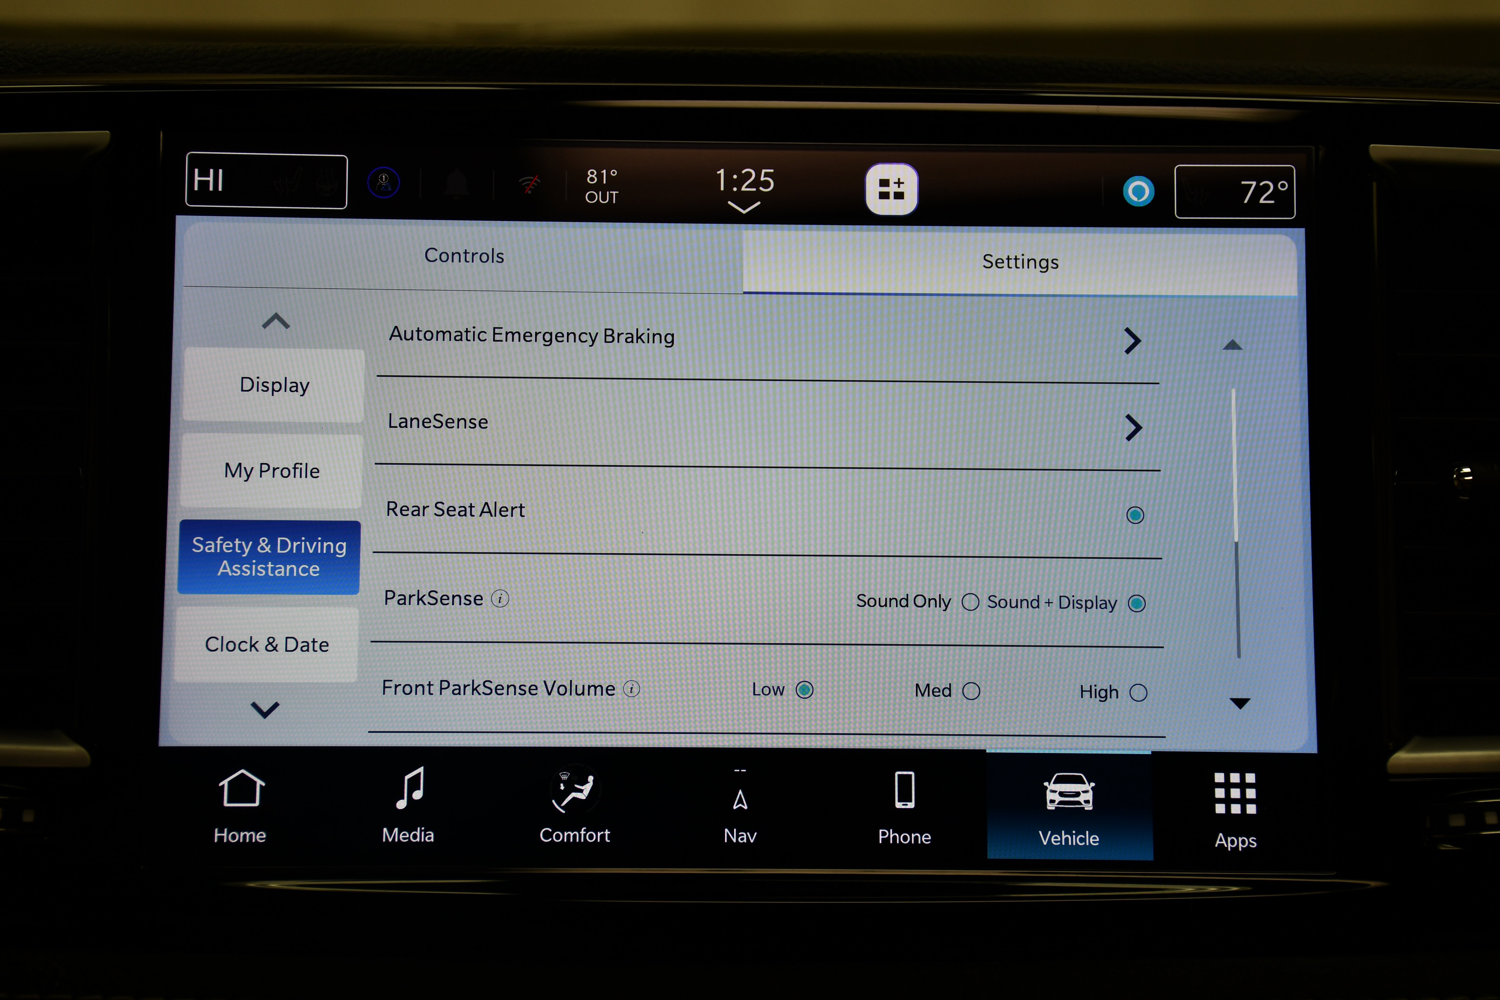Select Low for Front ParkSense Volume
Image resolution: width=1500 pixels, height=1000 pixels.
804,691
